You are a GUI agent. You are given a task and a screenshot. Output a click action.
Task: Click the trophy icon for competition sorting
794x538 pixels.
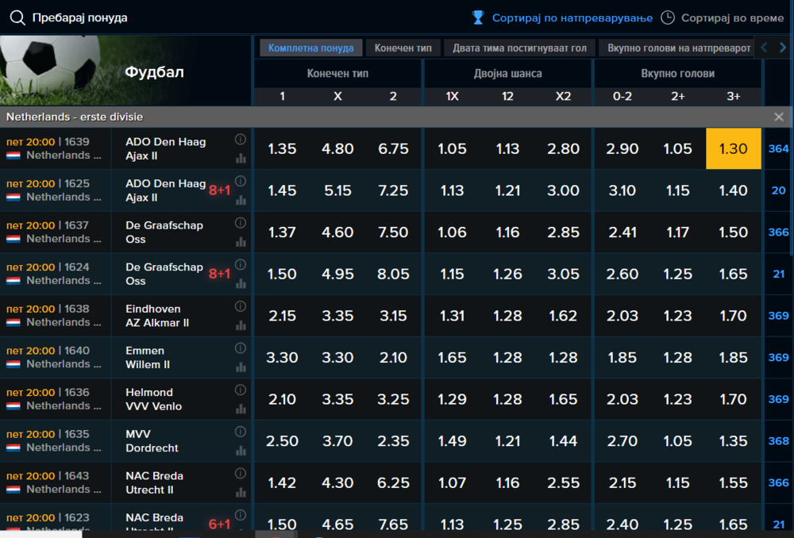coord(478,17)
